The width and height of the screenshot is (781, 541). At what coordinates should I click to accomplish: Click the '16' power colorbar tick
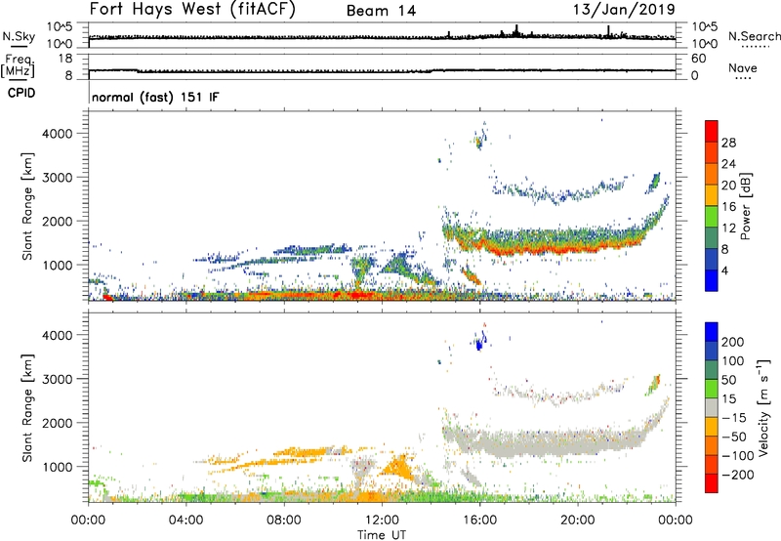pos(728,207)
